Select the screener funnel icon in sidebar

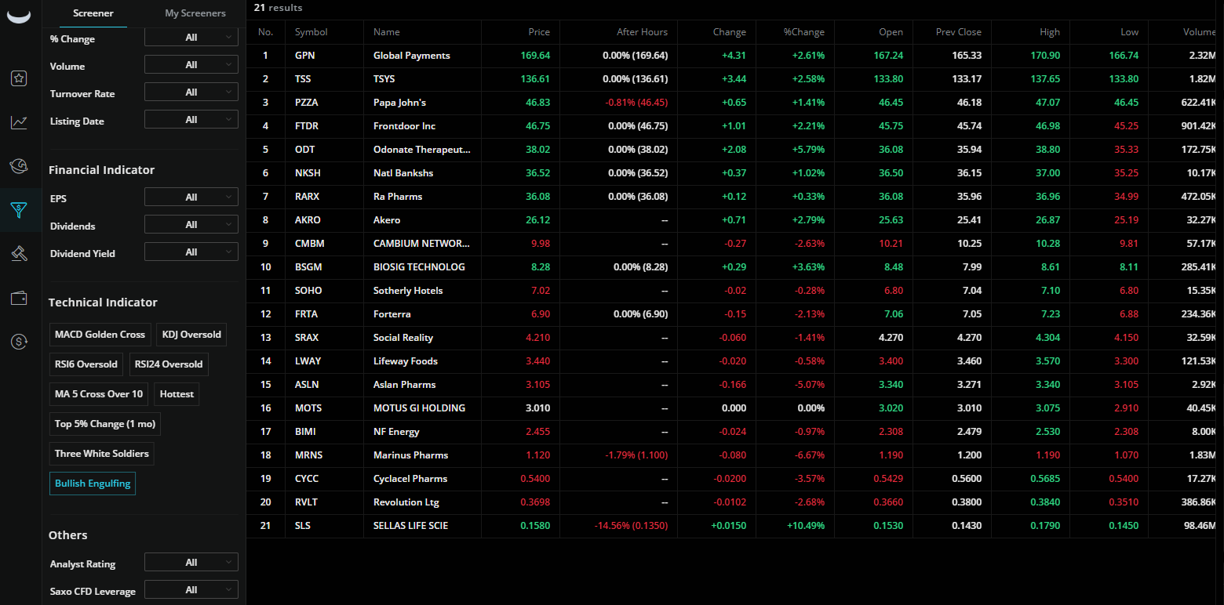click(x=20, y=209)
